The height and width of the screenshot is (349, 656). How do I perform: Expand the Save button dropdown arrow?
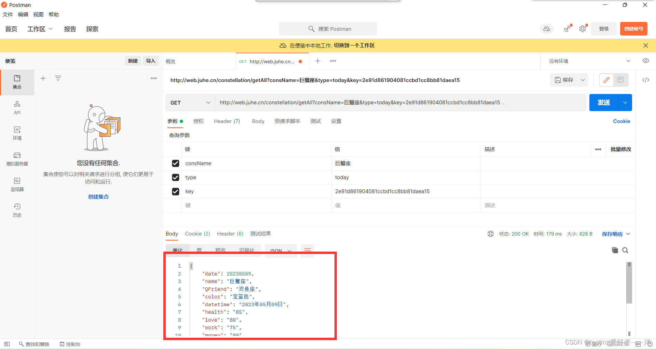[583, 80]
